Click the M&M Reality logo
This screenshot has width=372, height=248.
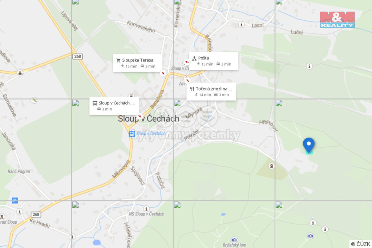[337, 20]
